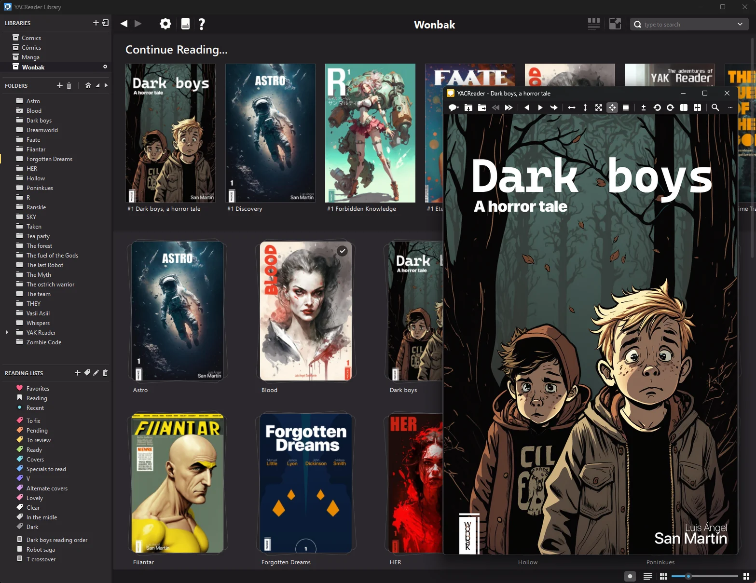Toggle double page mode in YACReader
The image size is (756, 583).
684,108
